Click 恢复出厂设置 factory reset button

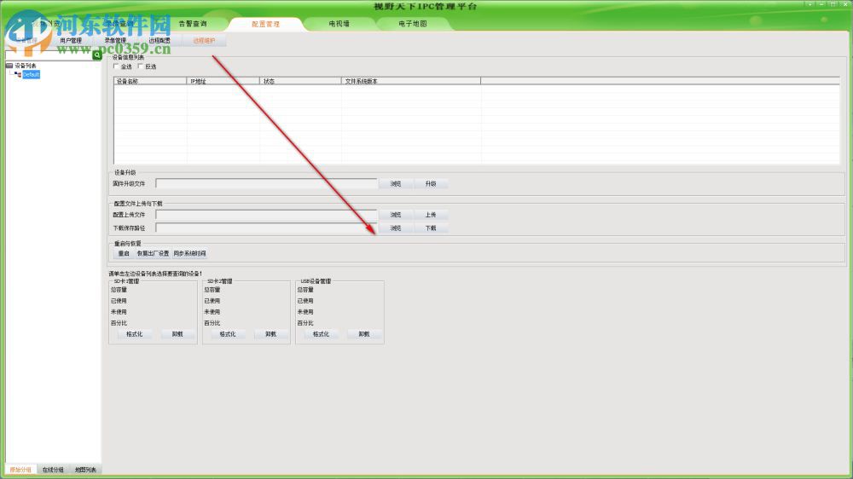click(153, 253)
